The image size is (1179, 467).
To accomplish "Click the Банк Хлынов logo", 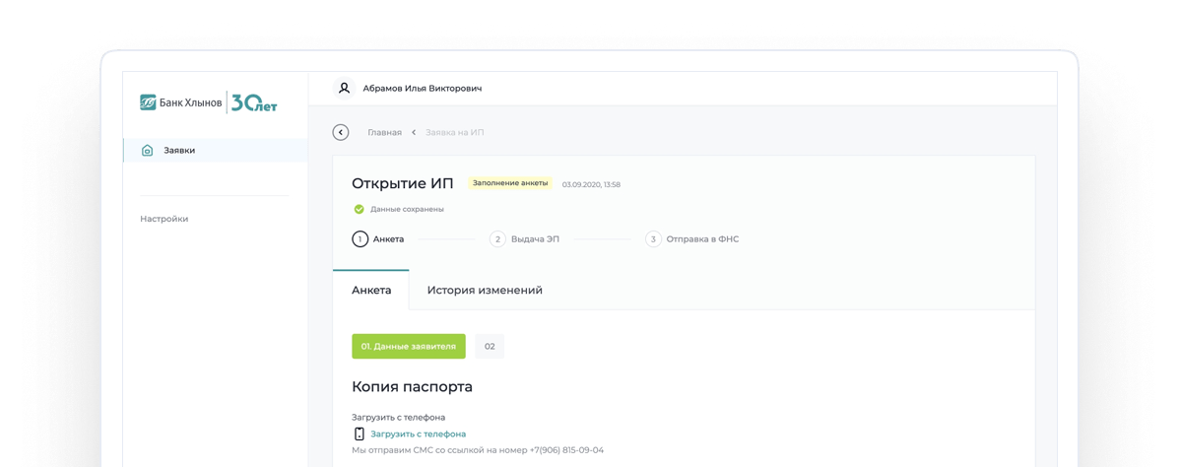I will pos(181,103).
